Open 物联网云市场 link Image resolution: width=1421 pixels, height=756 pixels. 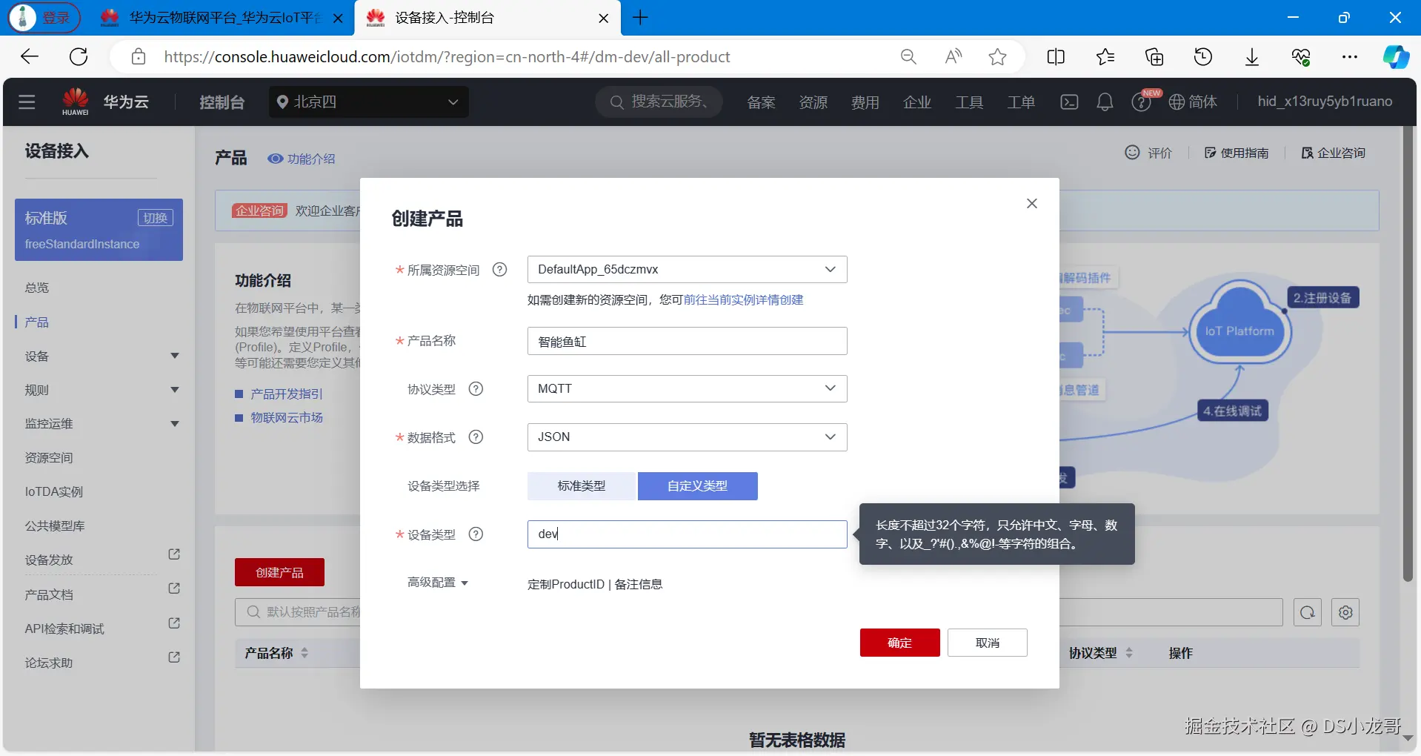tap(287, 418)
